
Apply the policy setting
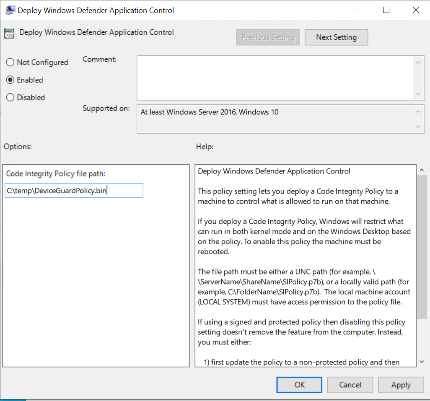click(401, 385)
